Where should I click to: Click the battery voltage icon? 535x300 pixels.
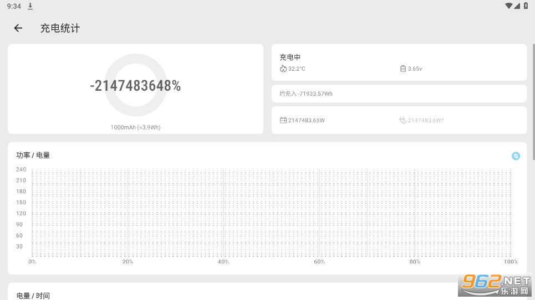coord(403,69)
